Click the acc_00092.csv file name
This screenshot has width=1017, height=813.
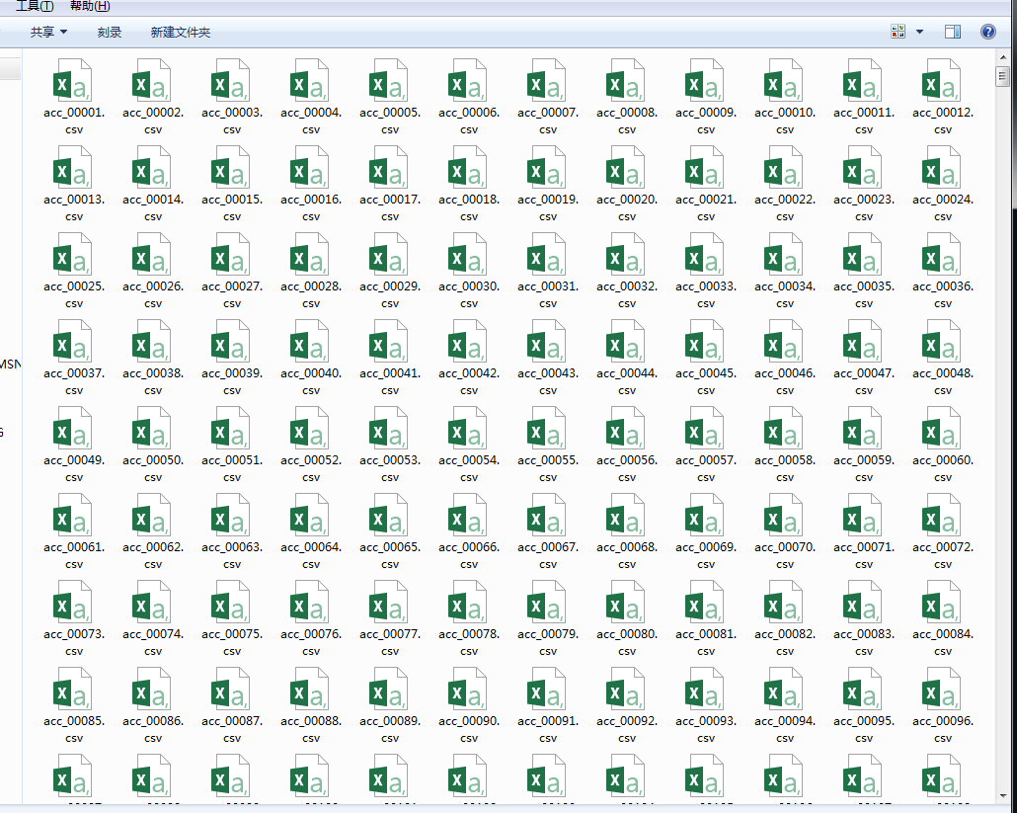pos(627,729)
